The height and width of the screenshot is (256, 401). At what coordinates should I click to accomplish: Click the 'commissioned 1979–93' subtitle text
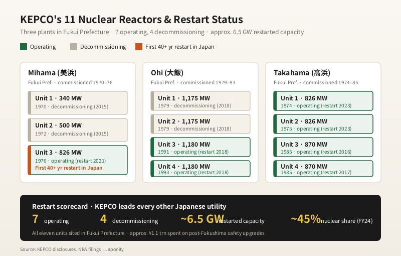pyautogui.click(x=208, y=83)
